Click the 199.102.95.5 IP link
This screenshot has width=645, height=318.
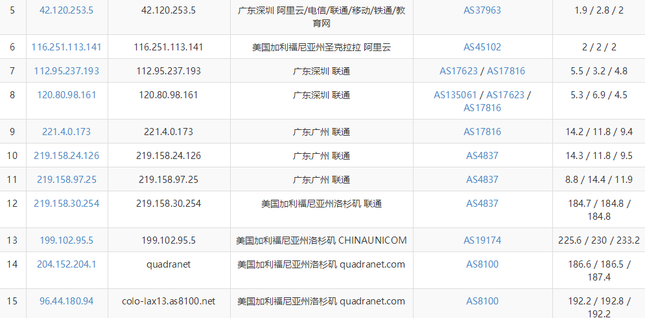[66, 240]
